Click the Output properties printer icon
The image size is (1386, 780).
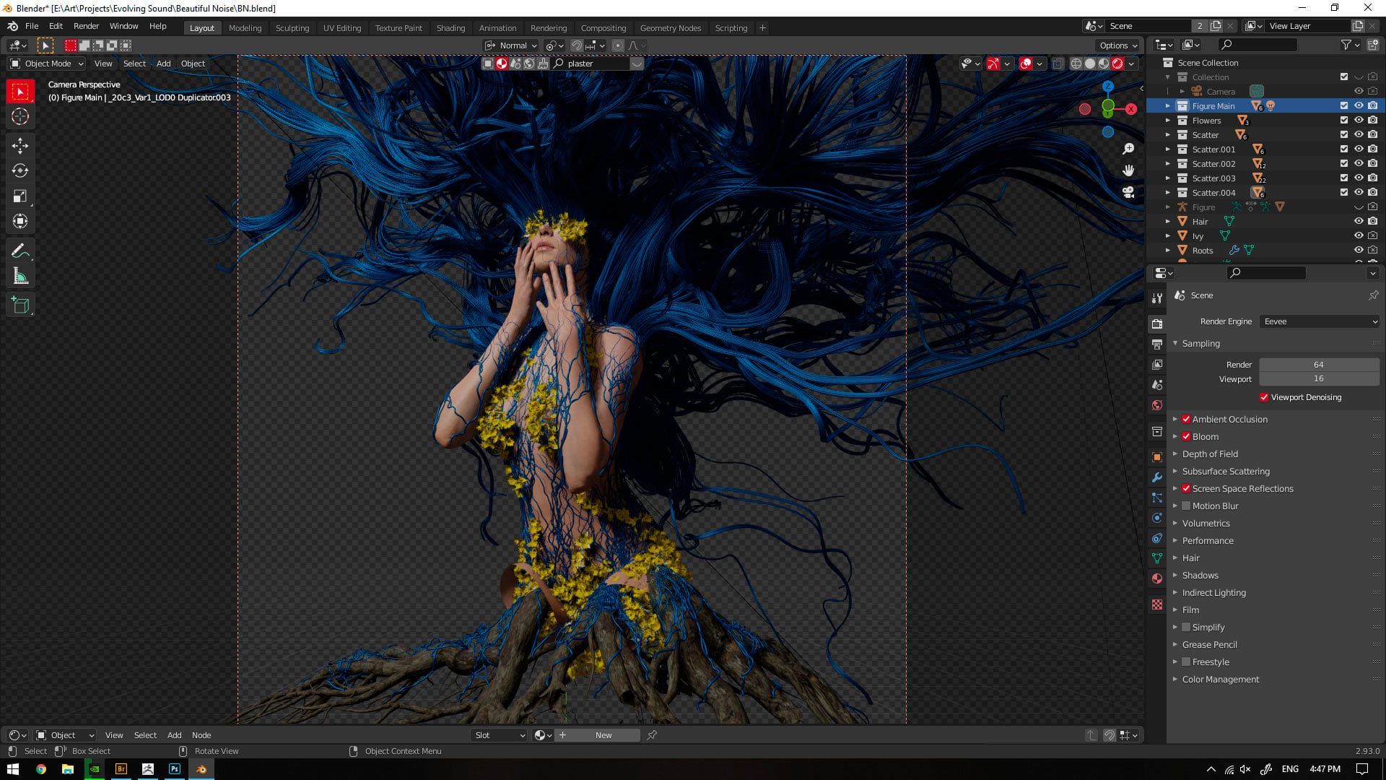1157,344
